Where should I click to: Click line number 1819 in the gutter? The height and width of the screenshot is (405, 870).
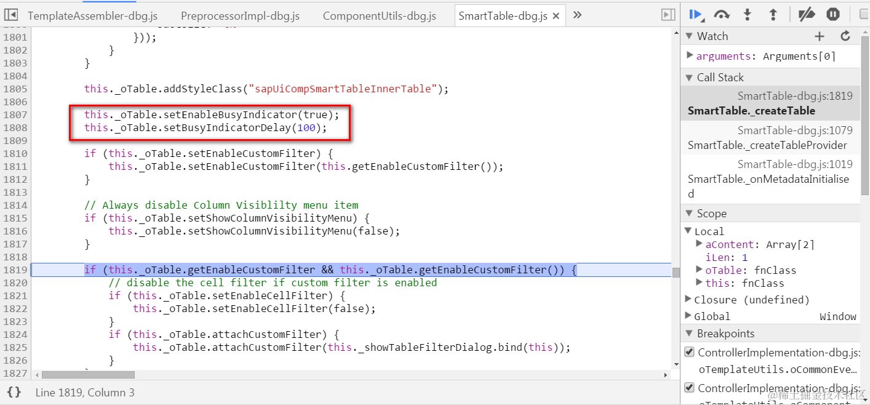click(x=15, y=270)
